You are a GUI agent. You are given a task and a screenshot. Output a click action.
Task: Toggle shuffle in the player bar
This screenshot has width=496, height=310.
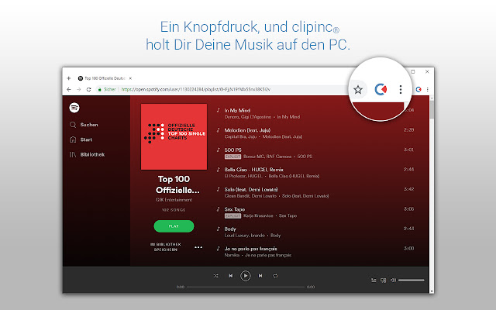point(215,276)
